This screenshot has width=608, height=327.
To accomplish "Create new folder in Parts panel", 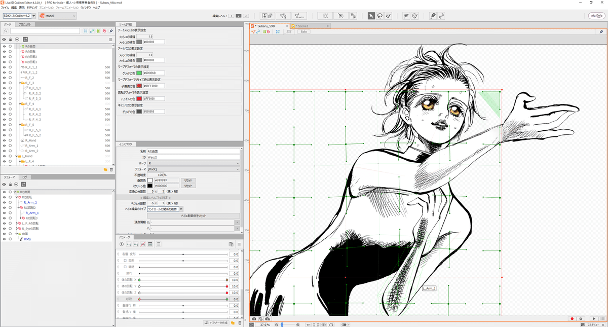I will click(x=105, y=169).
